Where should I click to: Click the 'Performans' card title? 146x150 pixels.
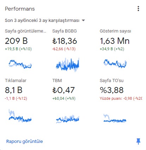coord(20,9)
